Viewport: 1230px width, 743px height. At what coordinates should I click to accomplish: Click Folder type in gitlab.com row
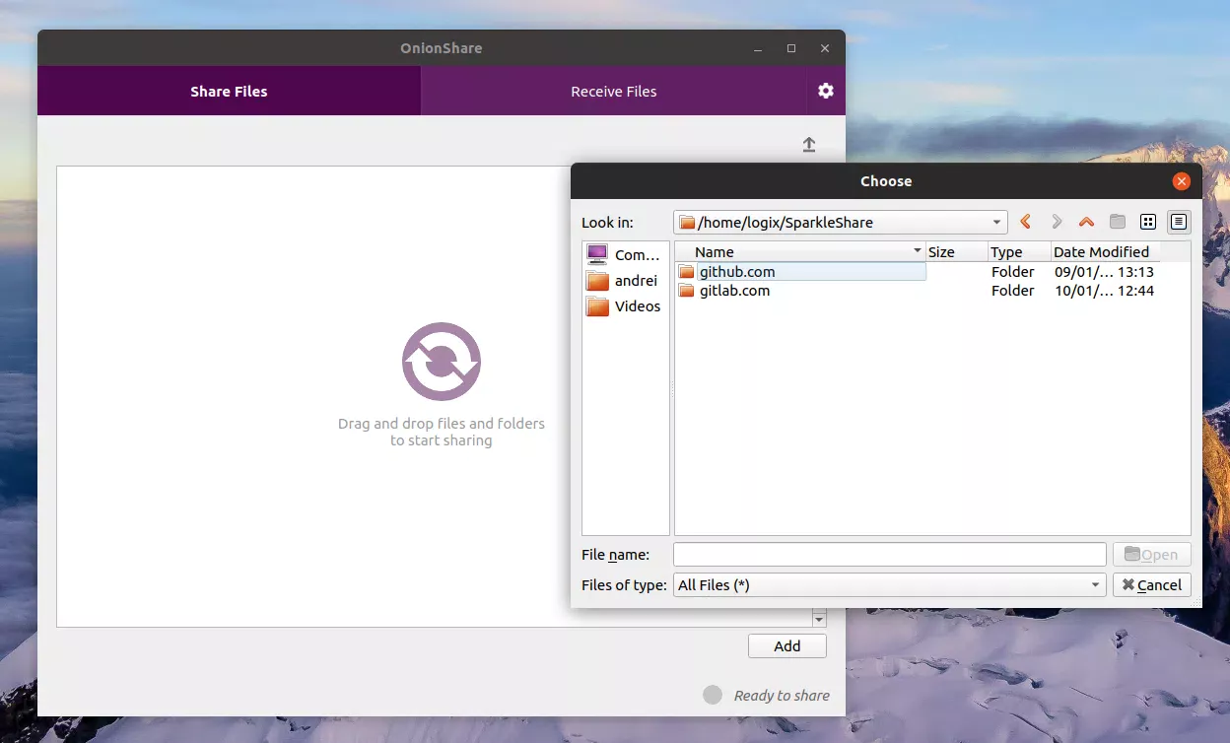(1013, 291)
